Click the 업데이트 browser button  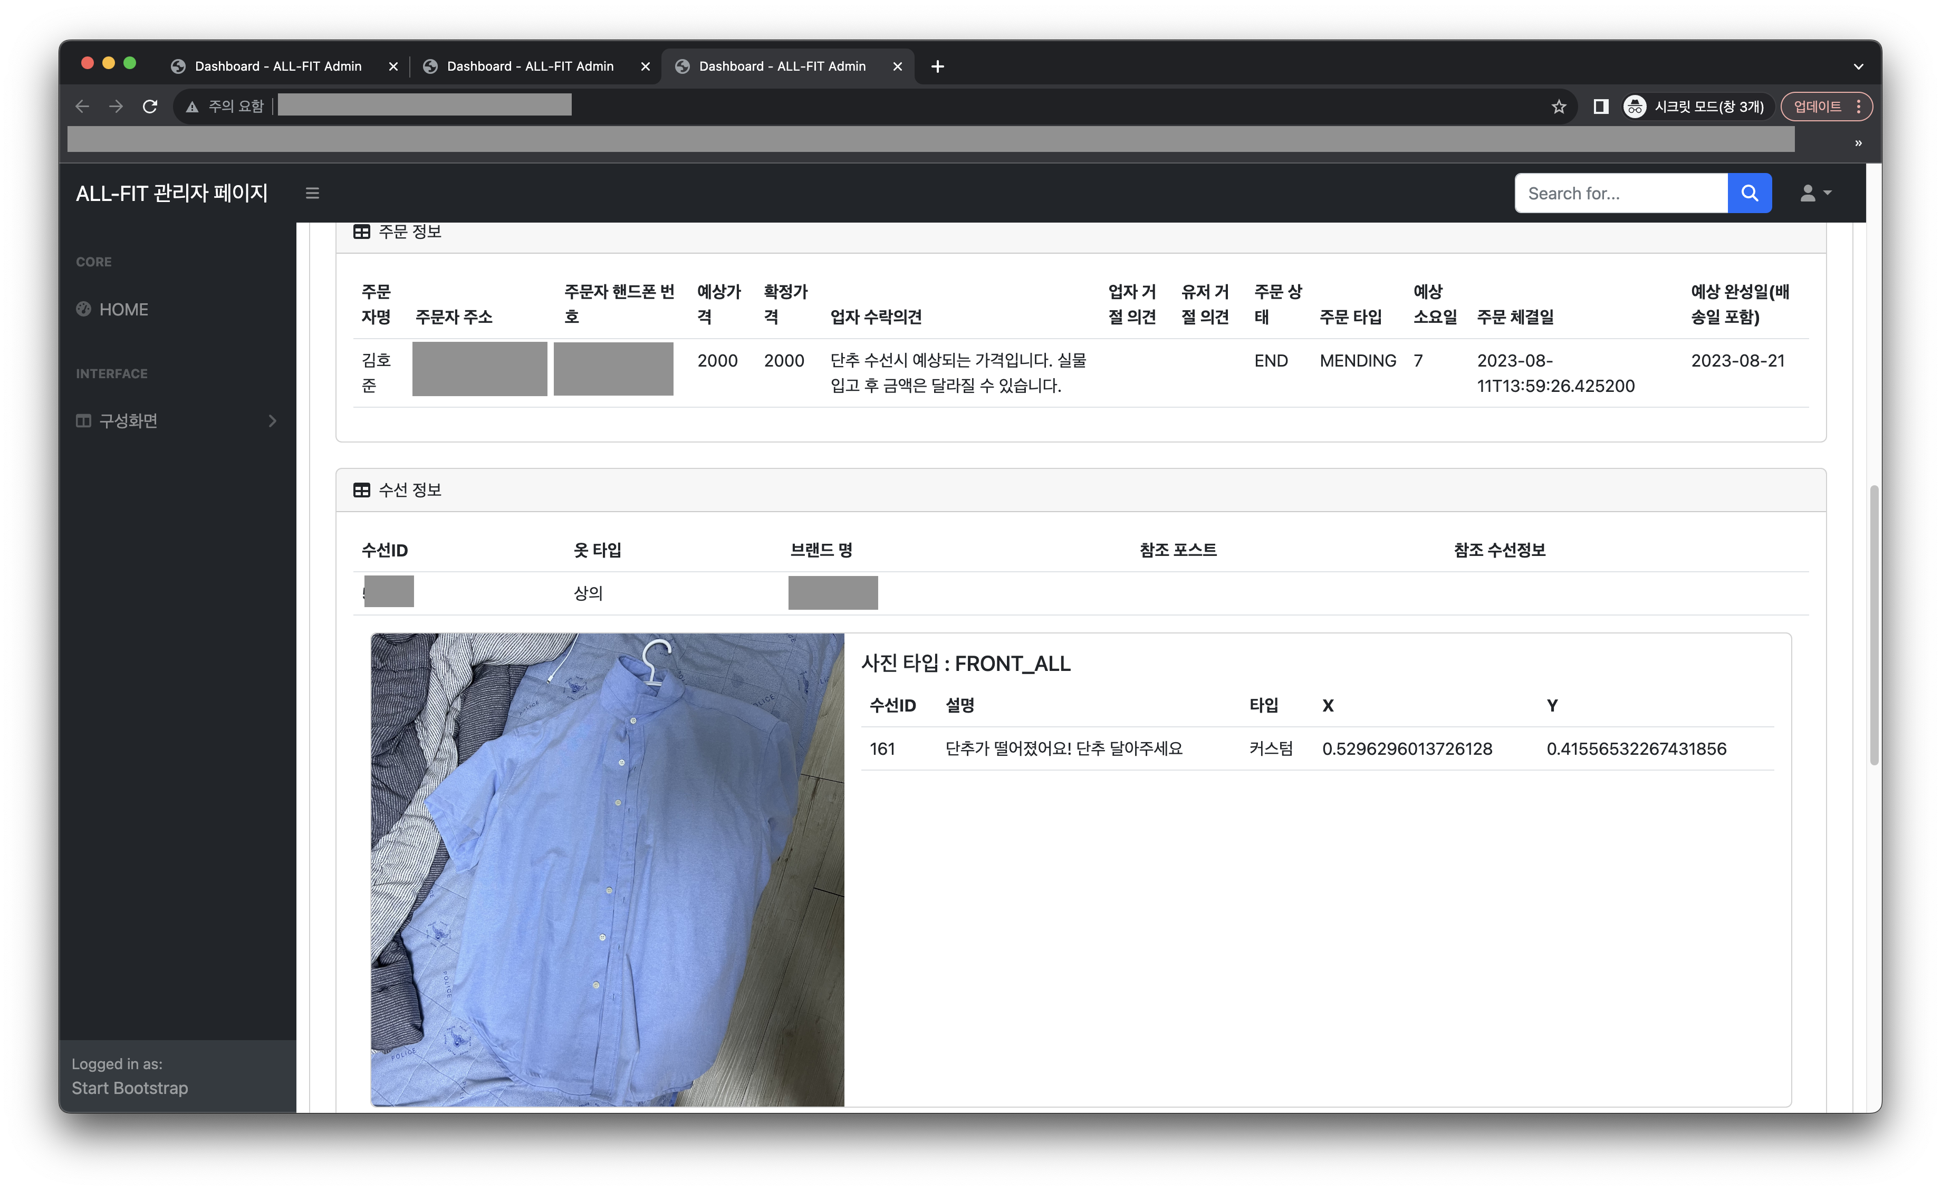pos(1817,107)
